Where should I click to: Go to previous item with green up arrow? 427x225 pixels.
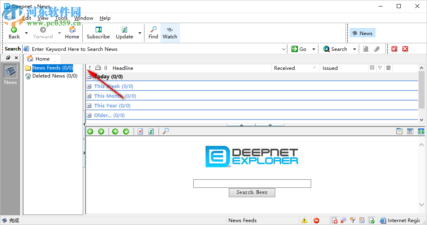click(115, 131)
